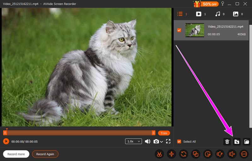Click the Trim button

pos(164,133)
